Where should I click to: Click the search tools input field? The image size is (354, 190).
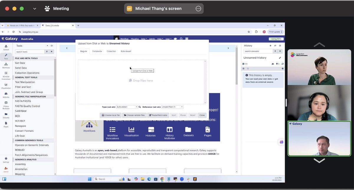pyautogui.click(x=30, y=51)
